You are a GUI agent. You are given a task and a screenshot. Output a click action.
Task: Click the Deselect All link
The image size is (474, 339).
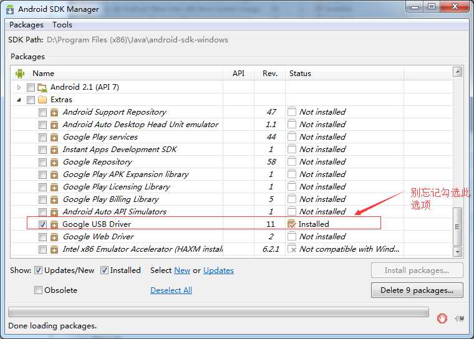(x=171, y=290)
